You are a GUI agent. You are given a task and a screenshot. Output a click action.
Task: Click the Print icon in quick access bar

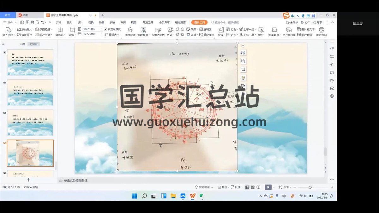click(32, 22)
